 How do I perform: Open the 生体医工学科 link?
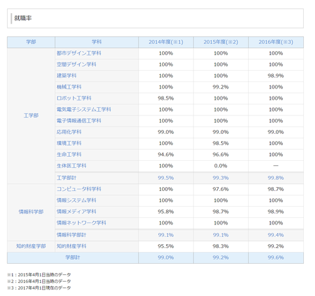[x=72, y=166]
